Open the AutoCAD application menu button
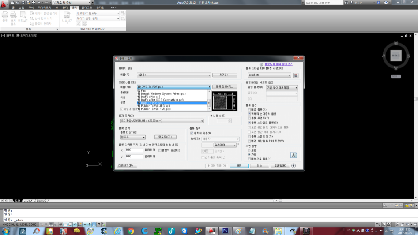This screenshot has height=235, width=418. [4, 4]
